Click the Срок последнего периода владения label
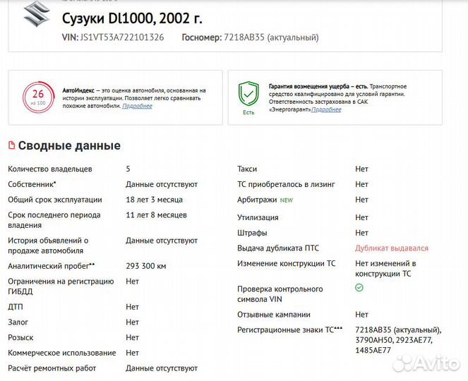This screenshot has height=381, width=468. pos(54,220)
